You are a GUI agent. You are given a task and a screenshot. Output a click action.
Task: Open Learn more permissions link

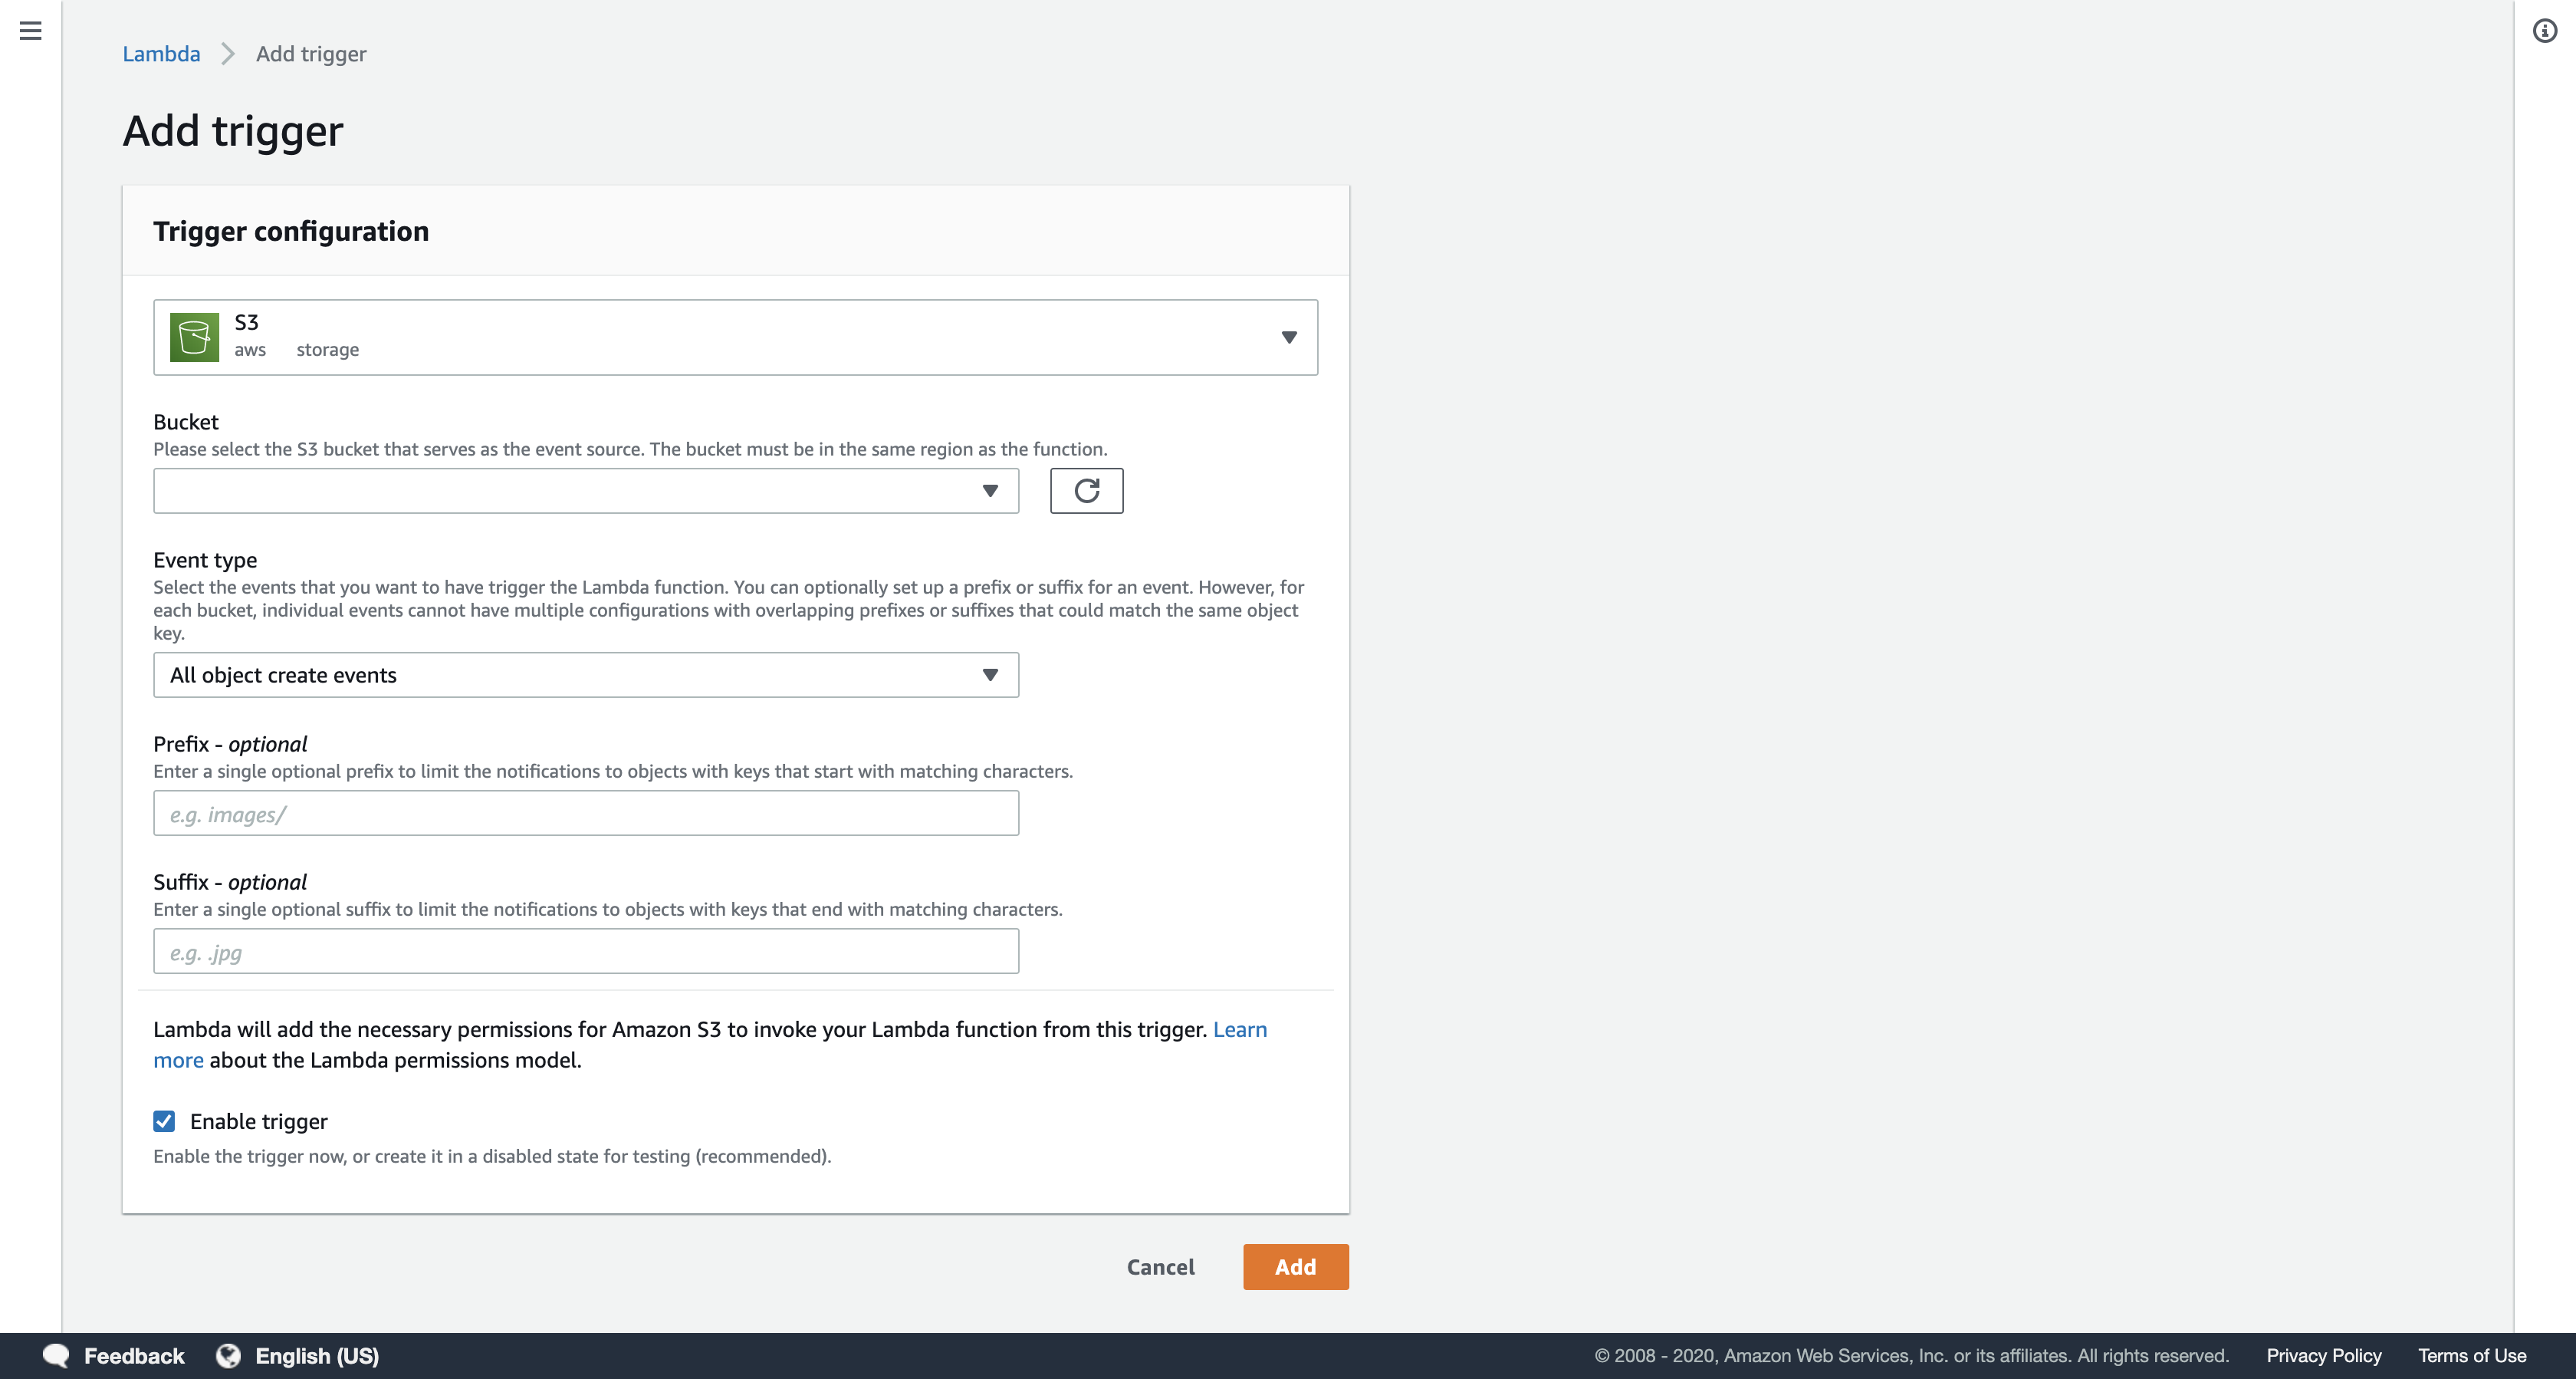point(1239,1028)
